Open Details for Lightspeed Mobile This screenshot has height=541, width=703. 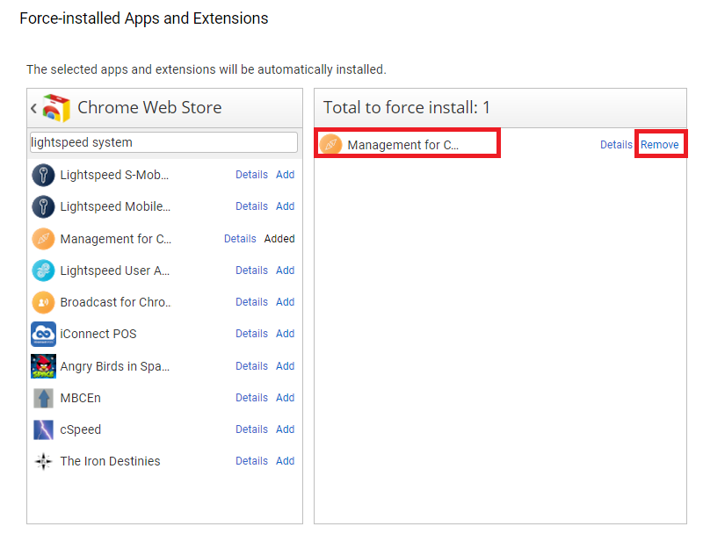[x=251, y=206]
